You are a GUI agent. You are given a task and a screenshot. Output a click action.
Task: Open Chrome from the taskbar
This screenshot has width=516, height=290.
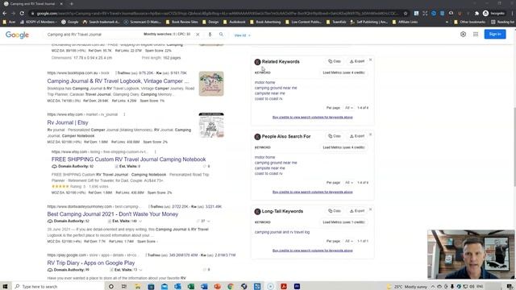coord(231,287)
